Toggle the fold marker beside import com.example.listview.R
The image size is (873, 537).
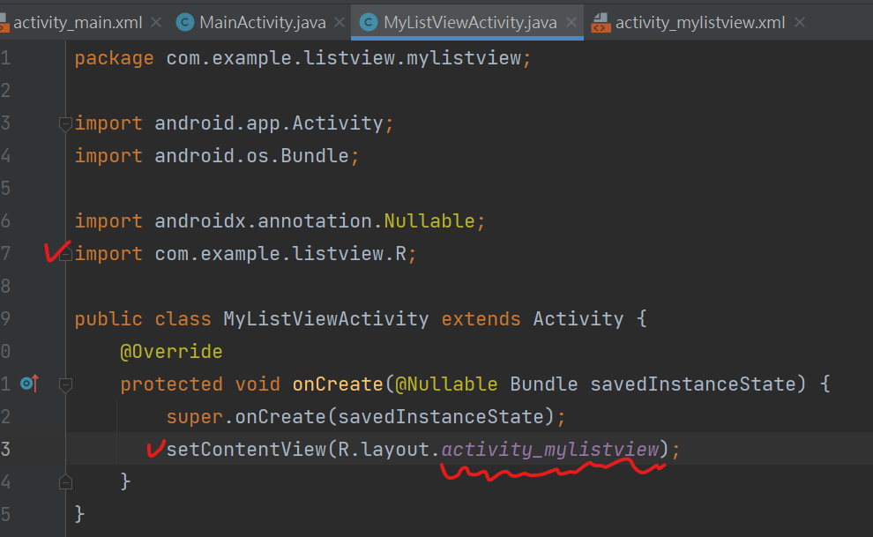(x=65, y=255)
